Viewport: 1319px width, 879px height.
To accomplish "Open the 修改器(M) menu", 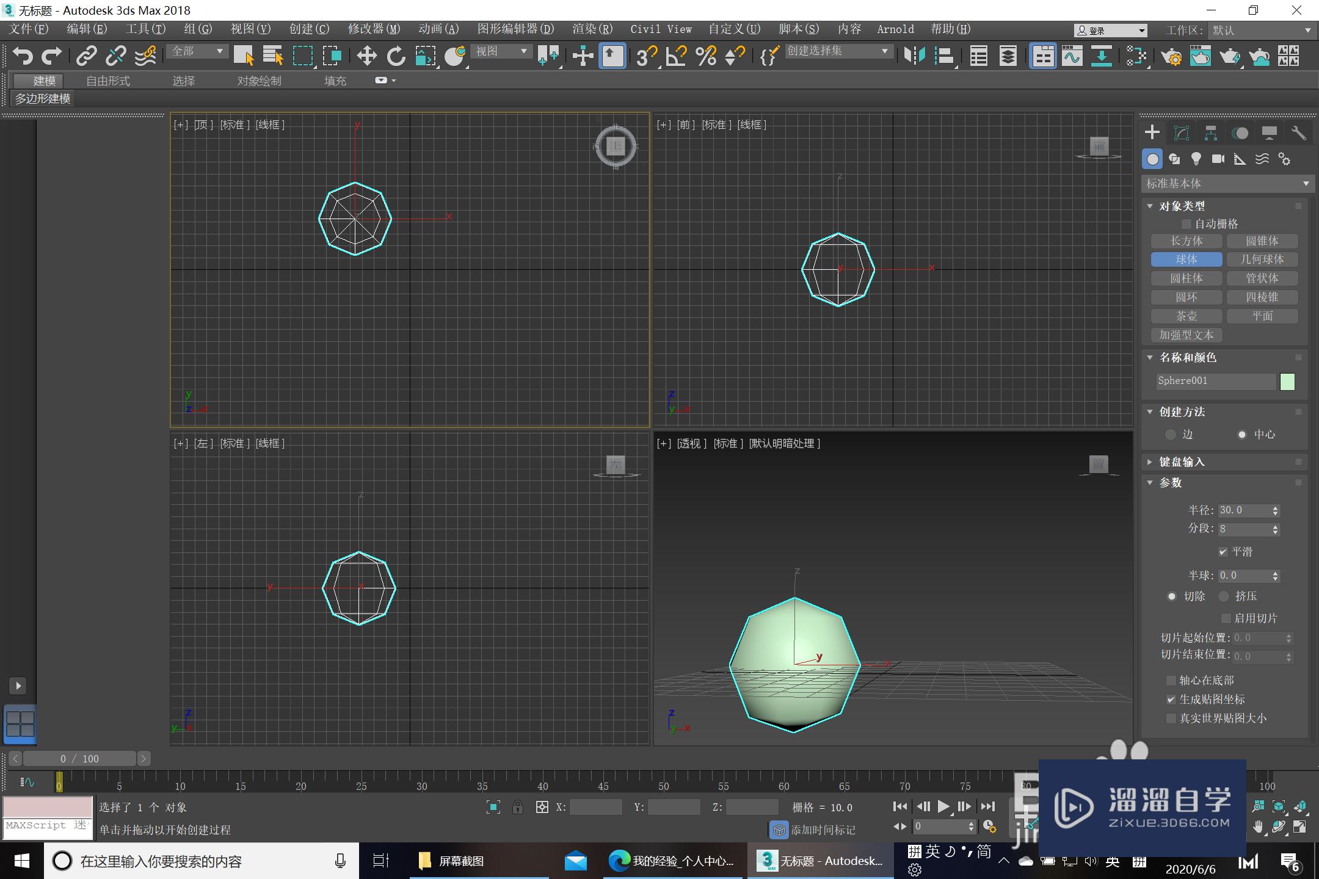I will [x=374, y=29].
